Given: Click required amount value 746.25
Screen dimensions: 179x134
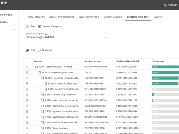Looking at the screenshot, I should click(x=88, y=73).
